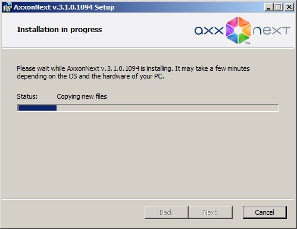Click the setup installer icon in title bar

coord(7,7)
